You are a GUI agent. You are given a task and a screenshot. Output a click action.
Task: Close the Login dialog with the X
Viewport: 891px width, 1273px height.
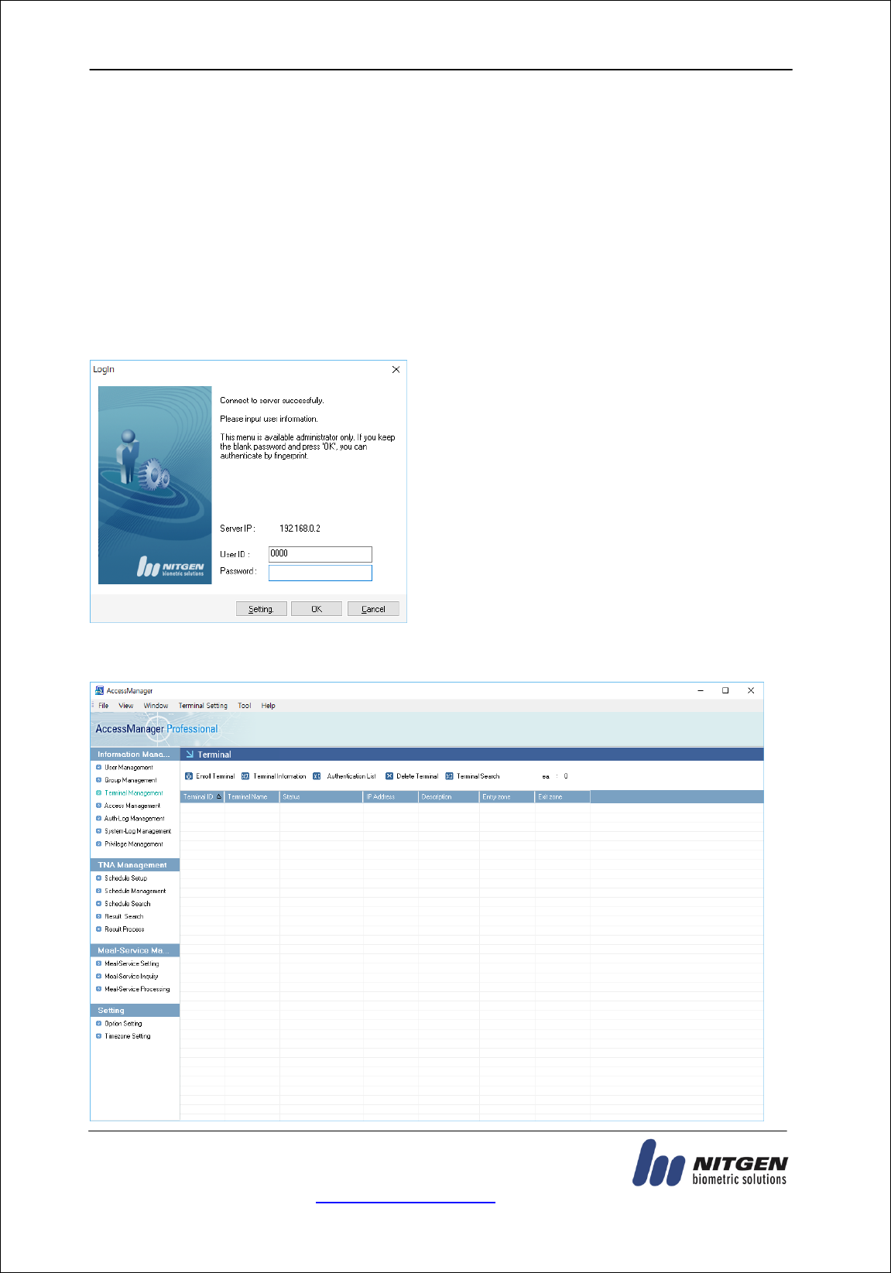[396, 370]
